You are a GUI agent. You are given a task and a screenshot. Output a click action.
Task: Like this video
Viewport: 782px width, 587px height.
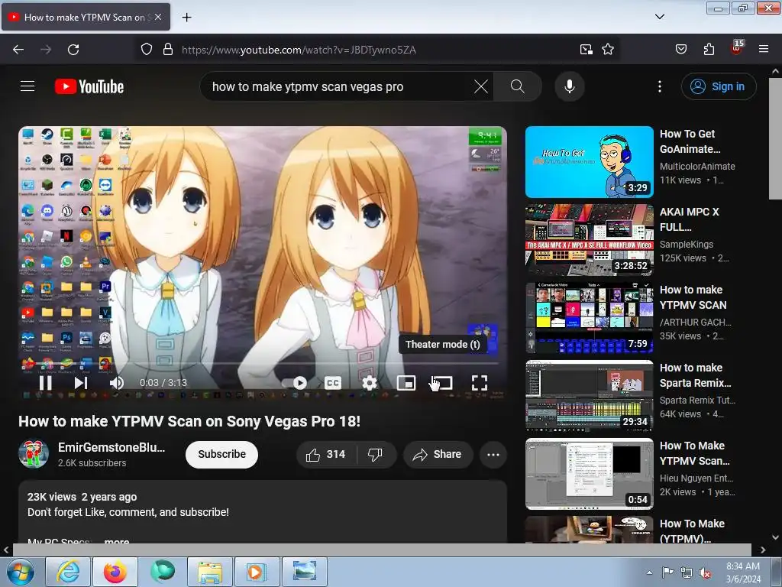point(325,454)
